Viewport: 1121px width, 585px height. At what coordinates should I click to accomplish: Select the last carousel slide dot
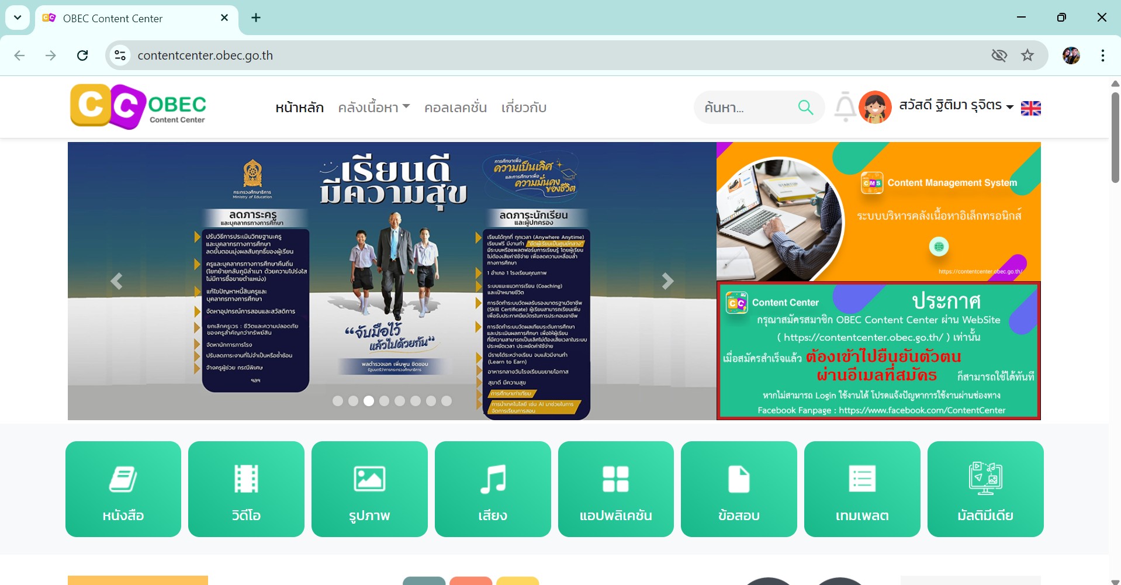point(447,401)
